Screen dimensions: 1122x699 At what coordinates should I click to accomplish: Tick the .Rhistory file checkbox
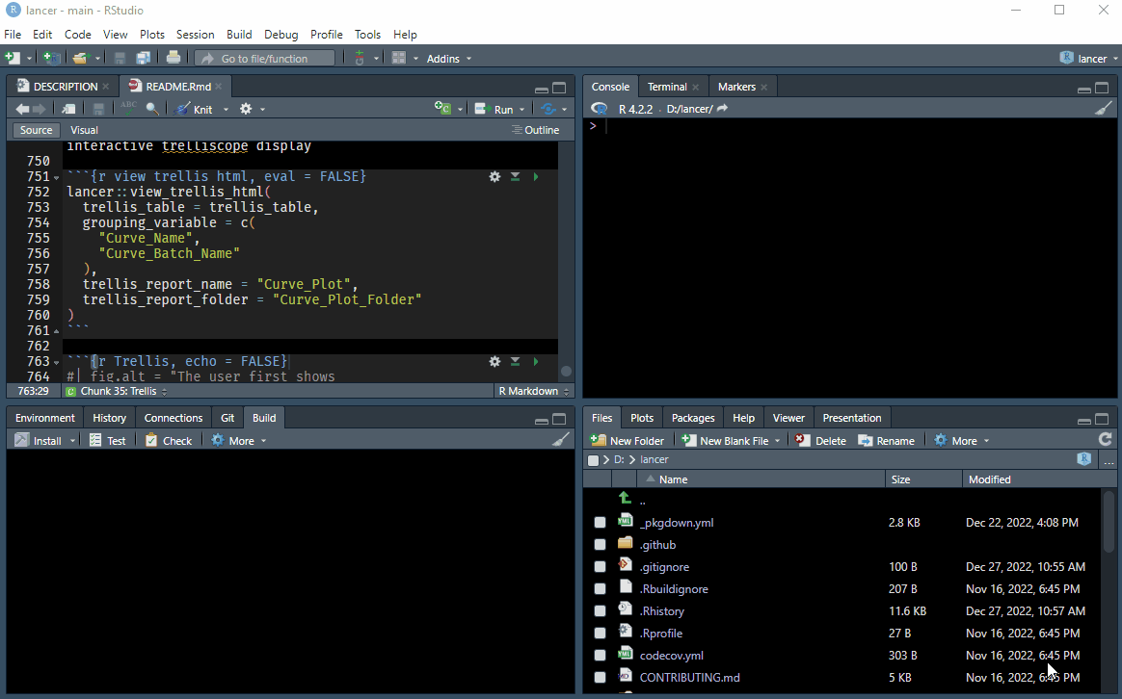(600, 611)
